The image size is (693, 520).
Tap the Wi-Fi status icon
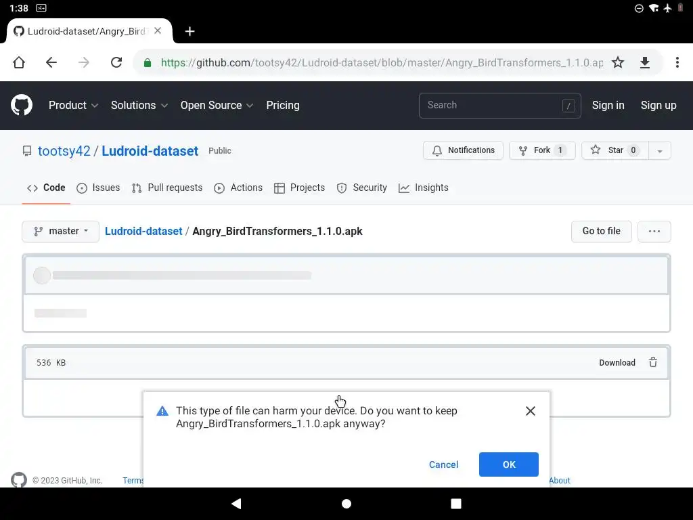click(654, 8)
